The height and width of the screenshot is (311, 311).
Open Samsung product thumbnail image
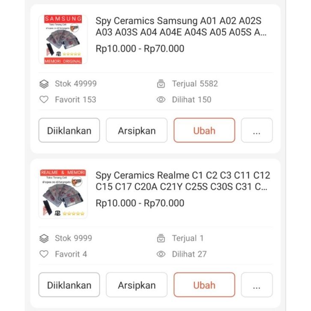pyautogui.click(x=63, y=39)
